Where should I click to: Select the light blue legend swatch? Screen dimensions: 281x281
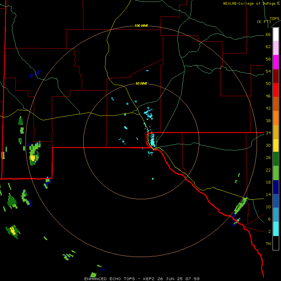[276, 215]
